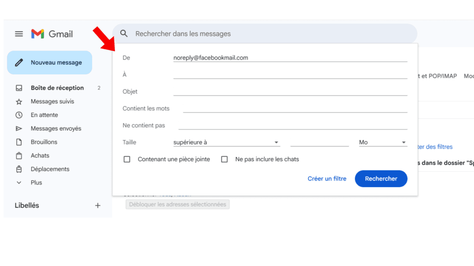Screen dimensions: 474x266
Task: Focus the Contient les mots field
Action: tap(295, 109)
